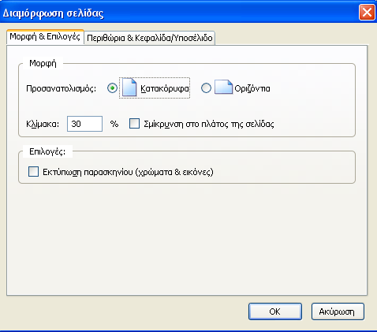Click the Προσανατολισμός: label
This screenshot has height=332, width=377.
click(x=62, y=88)
